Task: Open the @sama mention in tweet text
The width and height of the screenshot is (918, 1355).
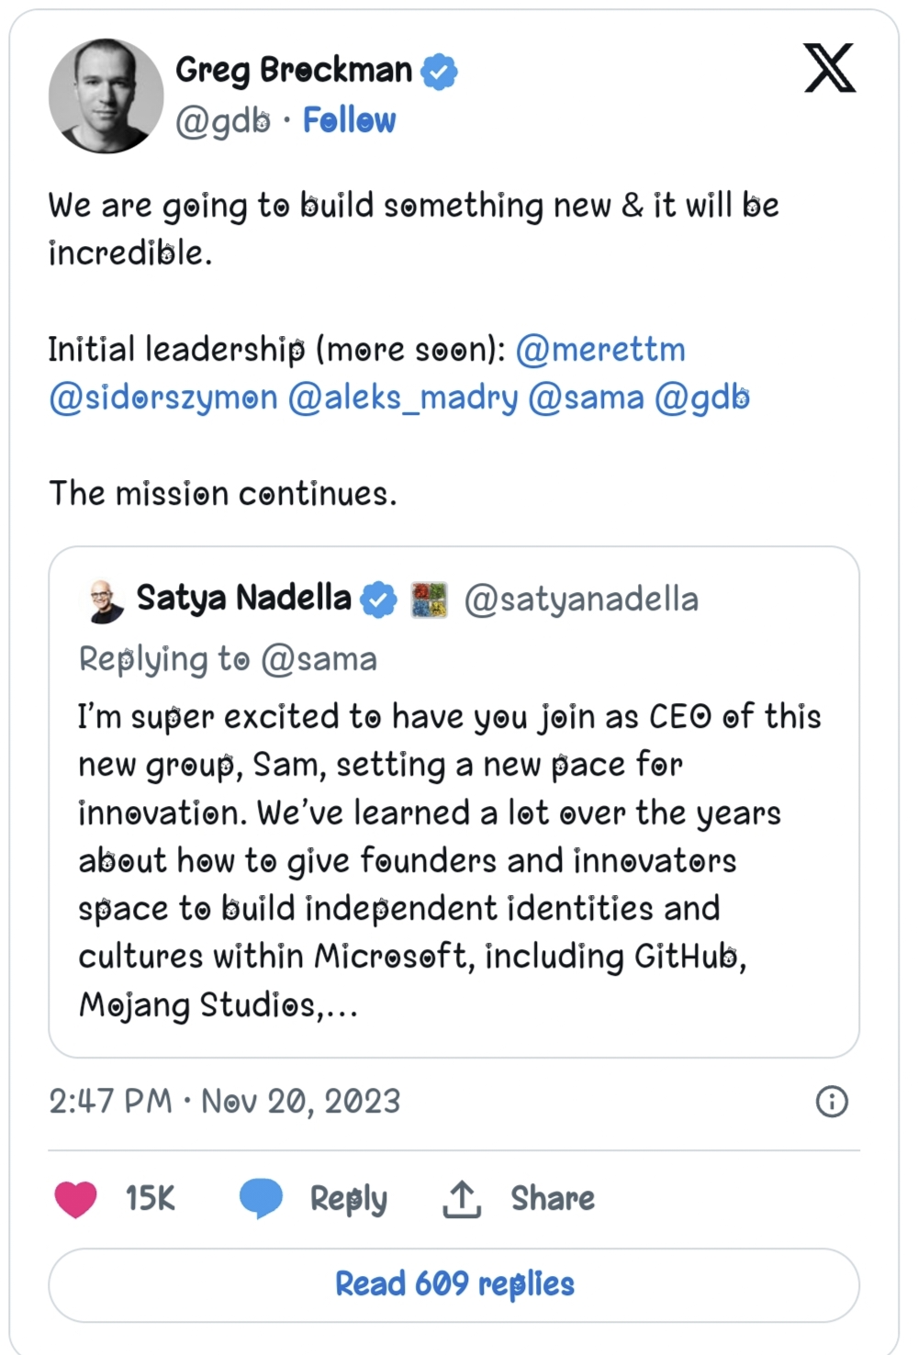Action: [586, 398]
